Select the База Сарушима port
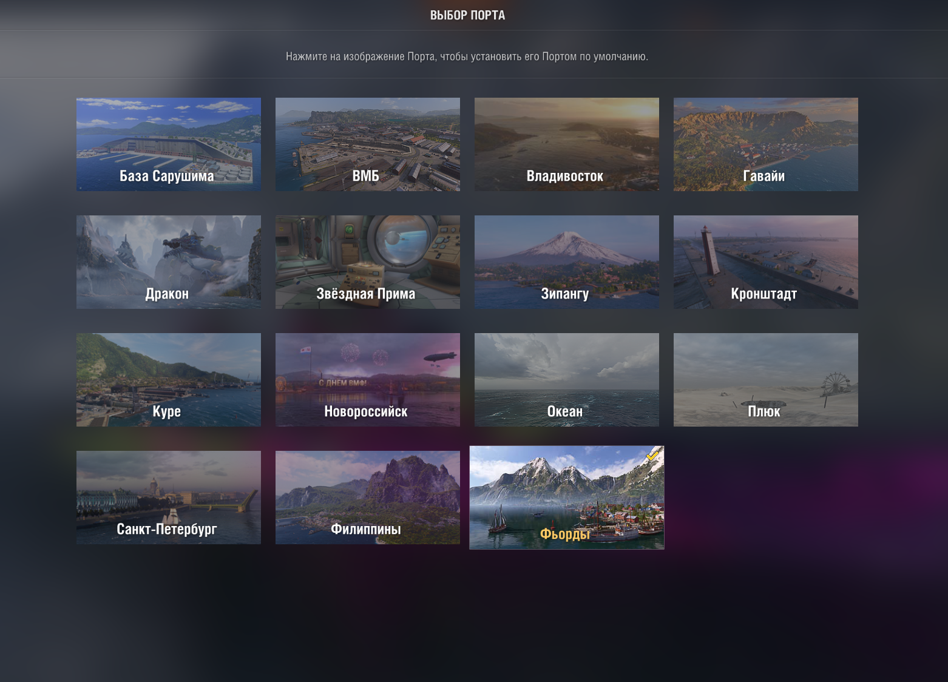Image resolution: width=948 pixels, height=682 pixels. 169,144
